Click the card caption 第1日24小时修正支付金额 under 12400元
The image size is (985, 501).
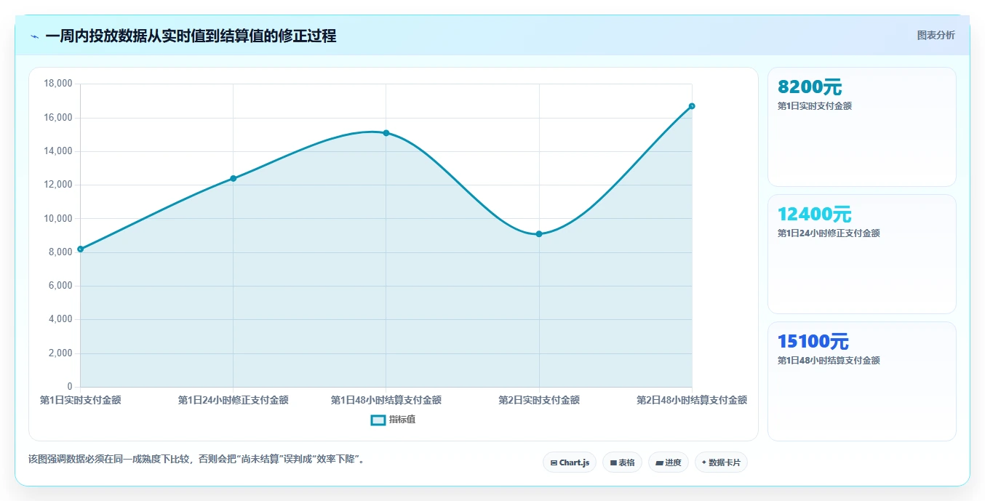pos(829,233)
